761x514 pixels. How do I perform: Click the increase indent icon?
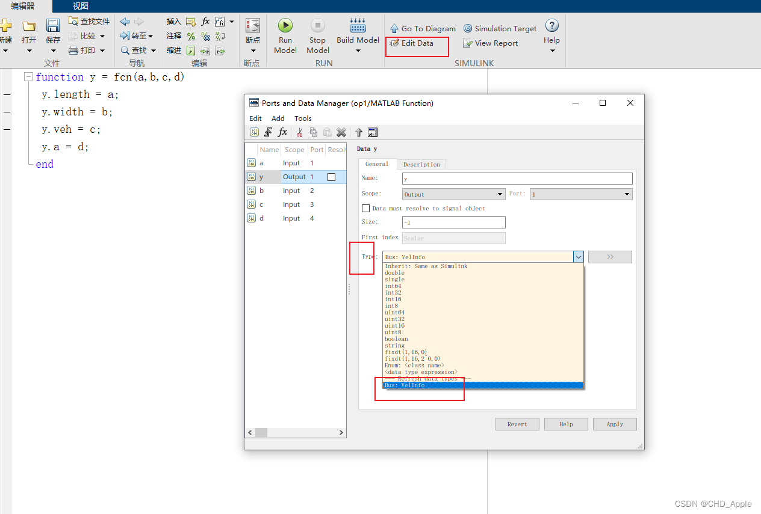click(205, 50)
